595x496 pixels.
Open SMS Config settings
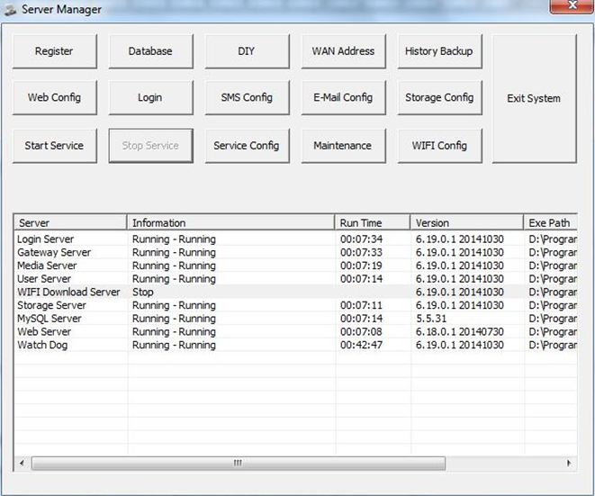[x=247, y=97]
